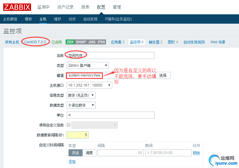239x168 pixels.
Task: Click the 间隔 field showing 50
Action: coord(121,153)
